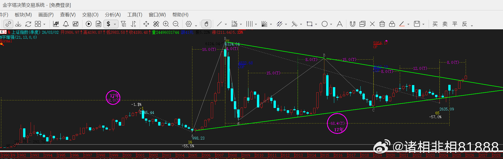Open the 帮助(H) menu

tap(180, 15)
